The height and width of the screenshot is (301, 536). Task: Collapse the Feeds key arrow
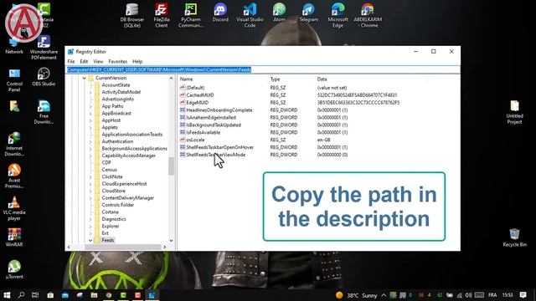click(90, 240)
